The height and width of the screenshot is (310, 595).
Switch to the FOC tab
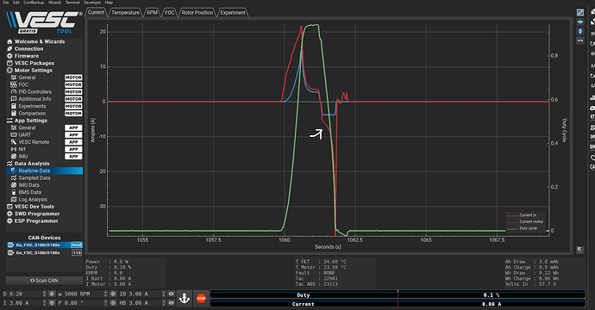(x=170, y=13)
